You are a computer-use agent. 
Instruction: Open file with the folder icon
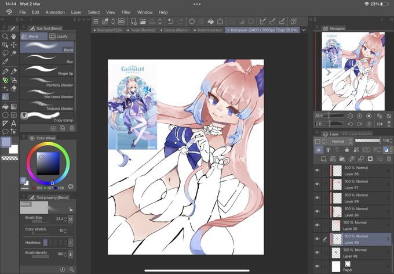(x=143, y=21)
